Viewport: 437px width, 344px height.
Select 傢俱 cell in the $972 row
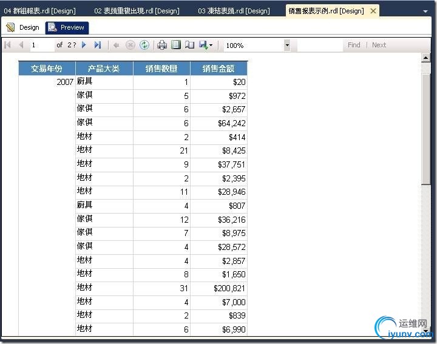[104, 96]
